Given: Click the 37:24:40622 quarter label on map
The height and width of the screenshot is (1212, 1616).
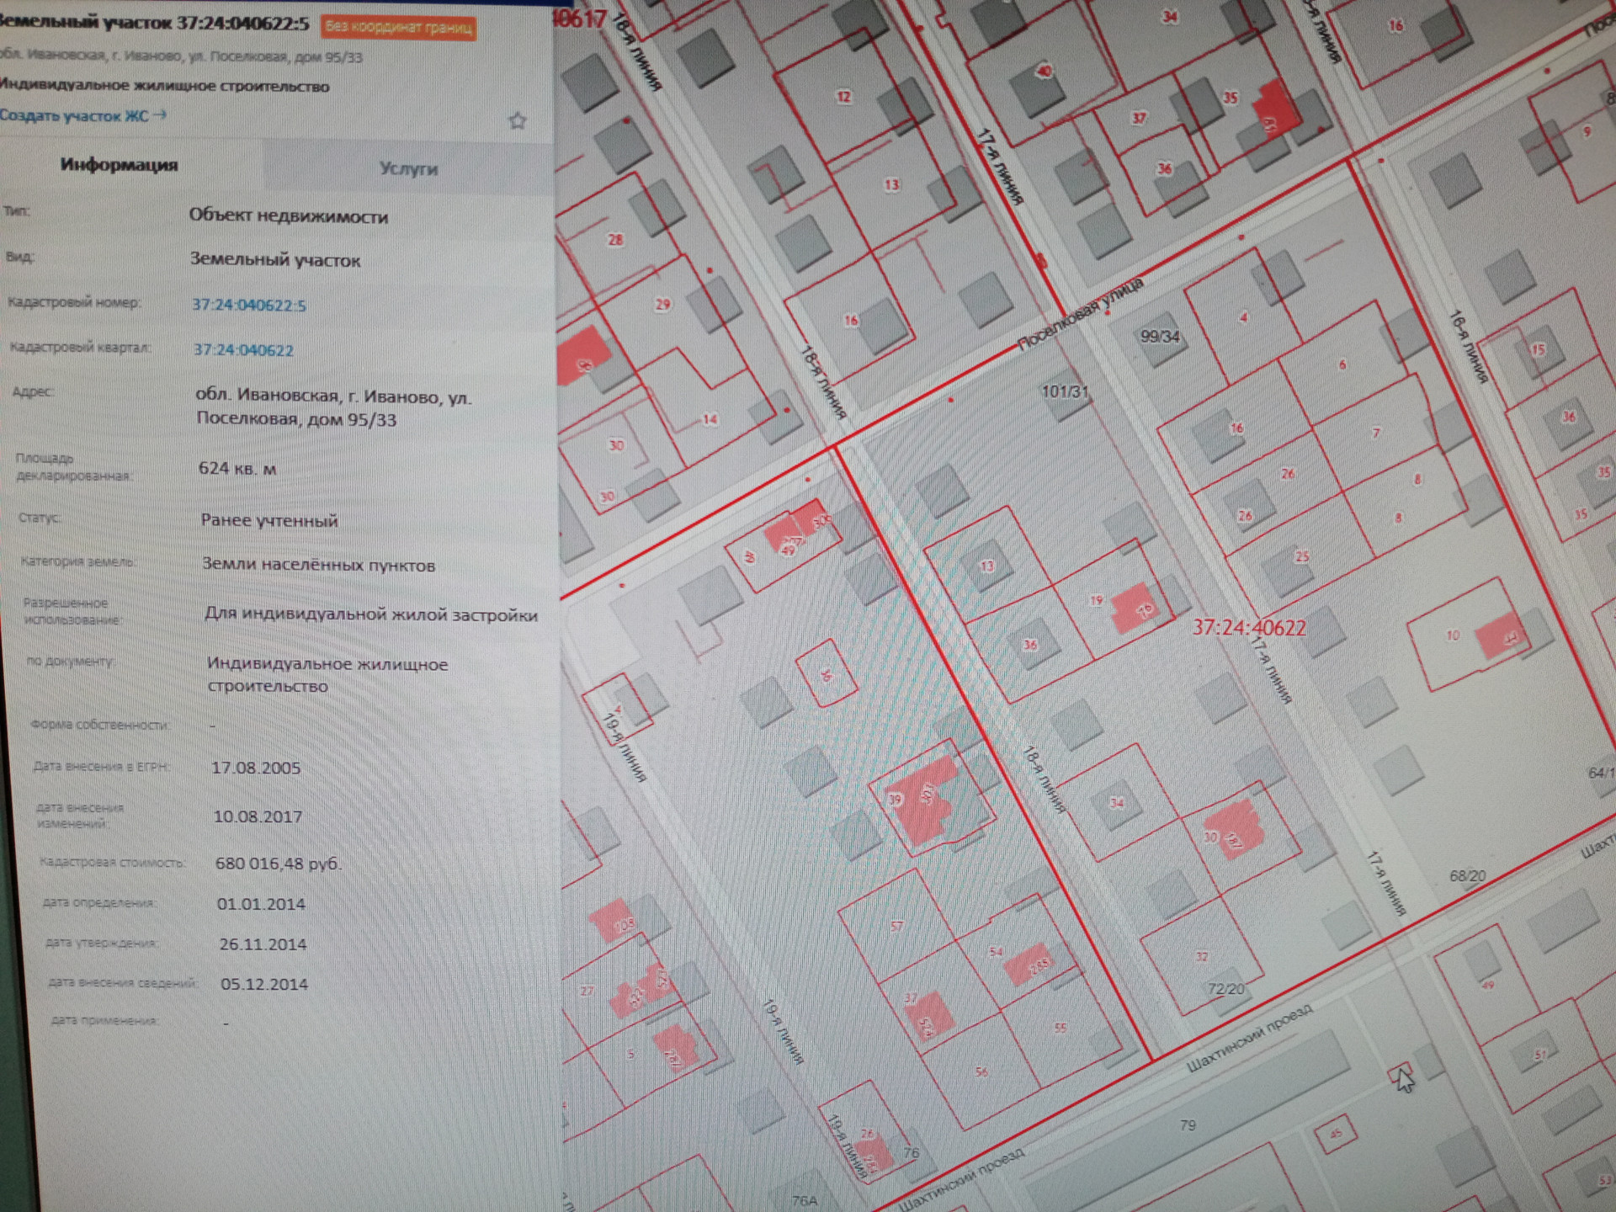Looking at the screenshot, I should (1249, 628).
